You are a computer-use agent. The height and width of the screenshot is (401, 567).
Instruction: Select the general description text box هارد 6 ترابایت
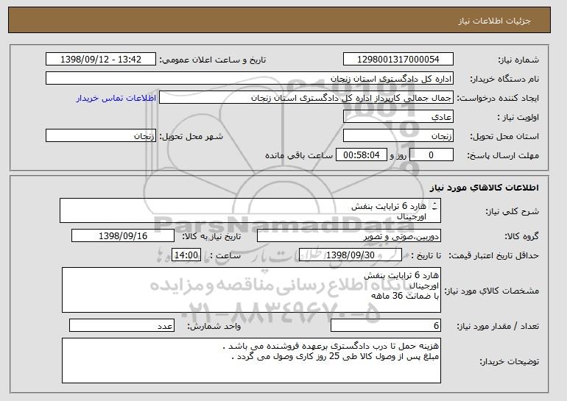click(250, 210)
